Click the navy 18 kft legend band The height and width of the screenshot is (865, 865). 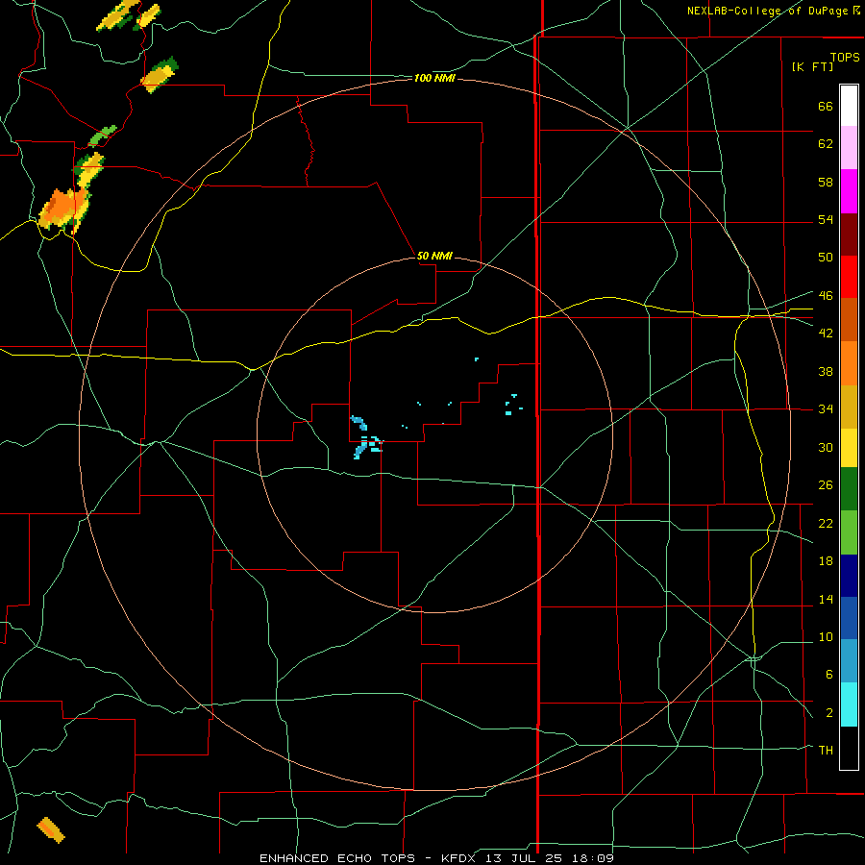849,576
